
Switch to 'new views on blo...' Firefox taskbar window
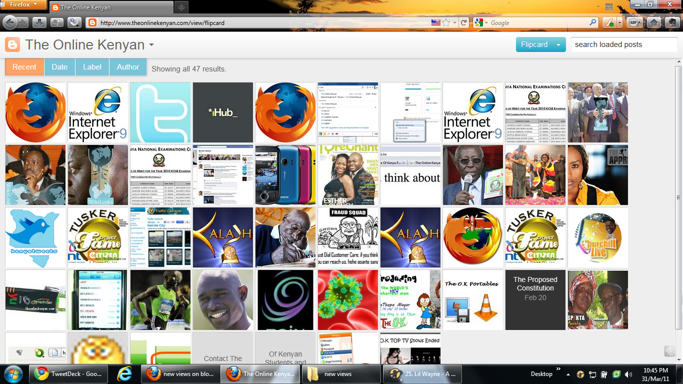pyautogui.click(x=180, y=373)
